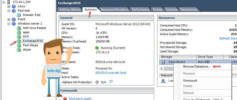Click Delete in the context menu
The height and width of the screenshot is (100, 237).
[x=188, y=86]
